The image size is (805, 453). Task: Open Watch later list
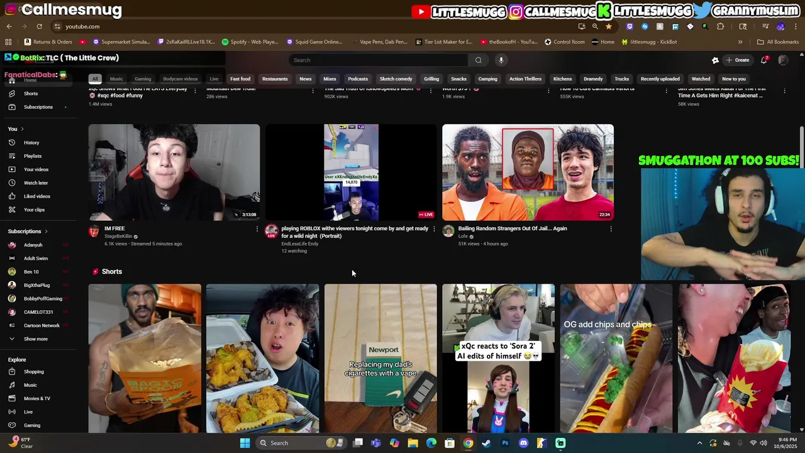click(x=36, y=183)
